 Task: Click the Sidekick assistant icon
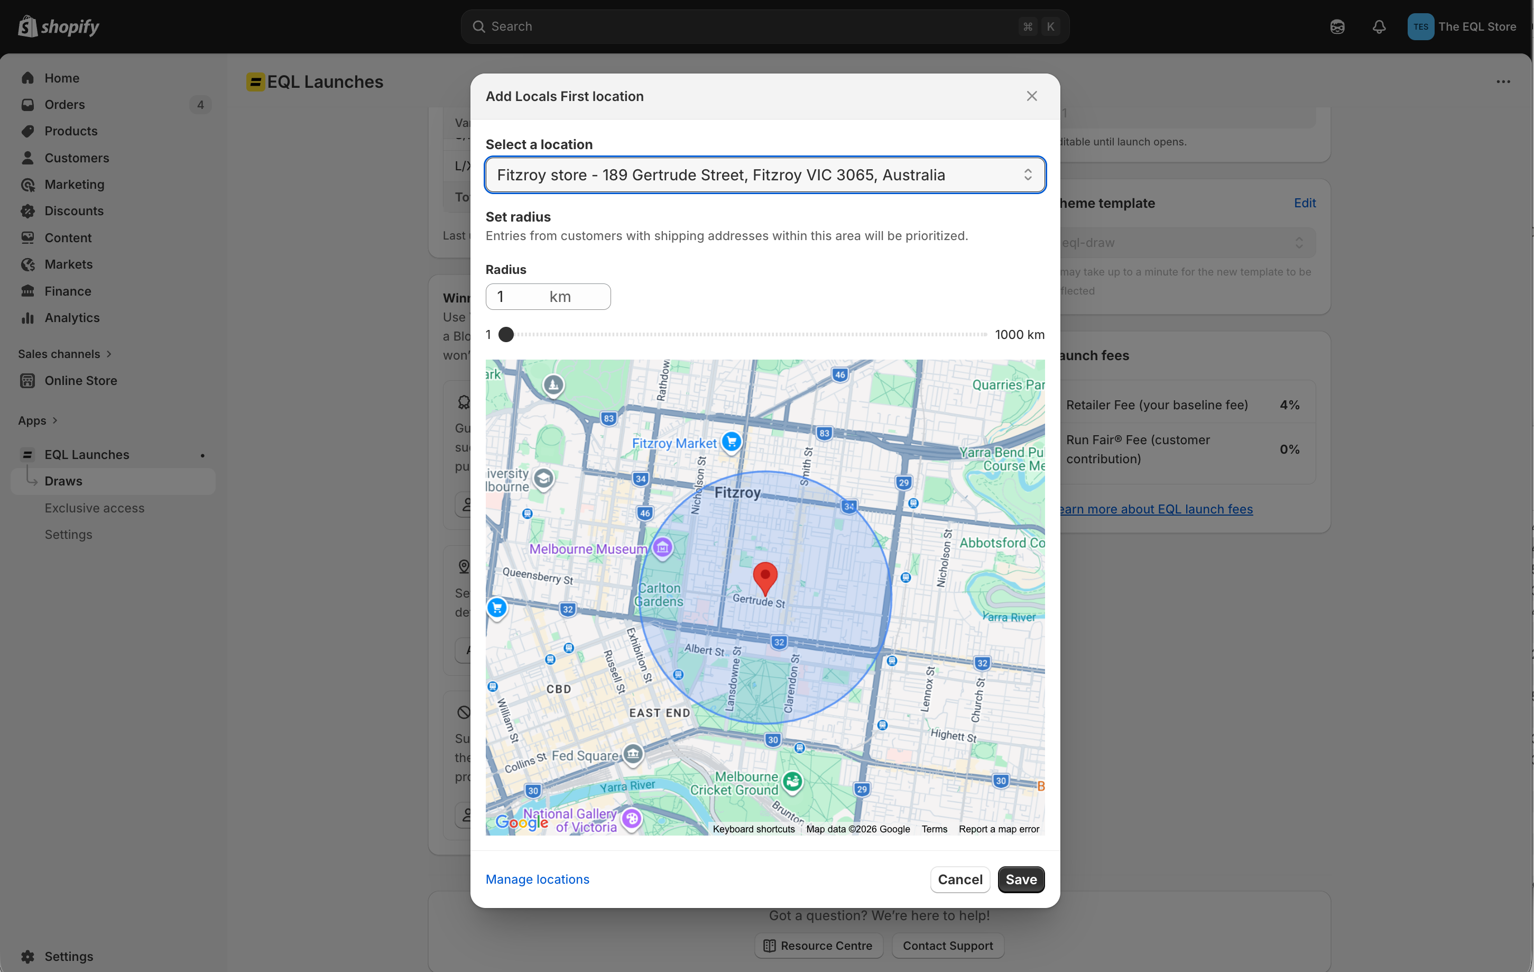coord(1337,26)
